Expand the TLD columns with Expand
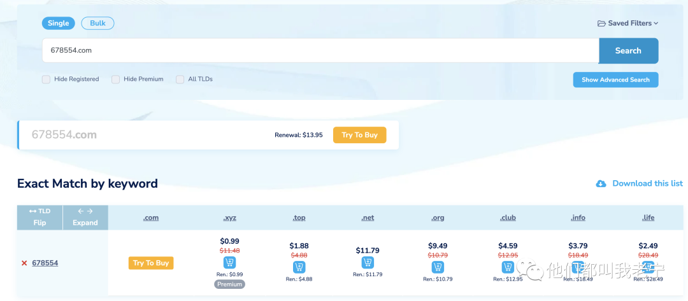Screen dimensions: 688x301 click(x=85, y=217)
